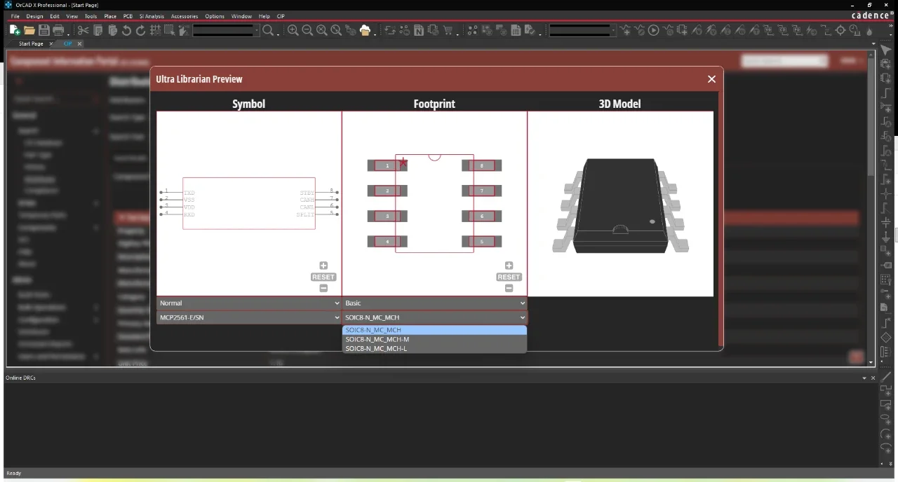This screenshot has height=482, width=898.
Task: Click the 3D Model chip preview
Action: coord(620,204)
